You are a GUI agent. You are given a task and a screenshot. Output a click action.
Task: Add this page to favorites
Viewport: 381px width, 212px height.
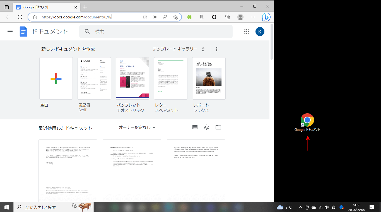(175, 17)
